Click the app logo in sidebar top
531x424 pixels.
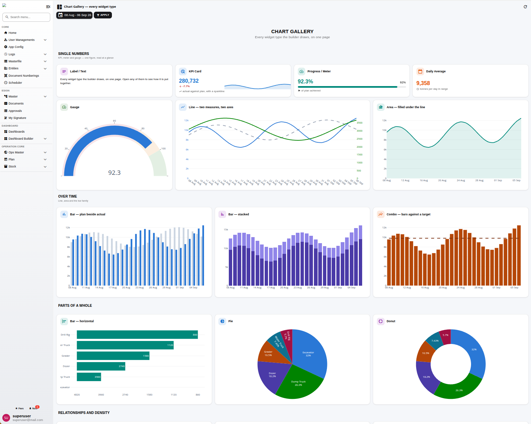pyautogui.click(x=4, y=5)
